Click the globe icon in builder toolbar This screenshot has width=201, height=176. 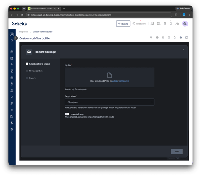[157, 38]
